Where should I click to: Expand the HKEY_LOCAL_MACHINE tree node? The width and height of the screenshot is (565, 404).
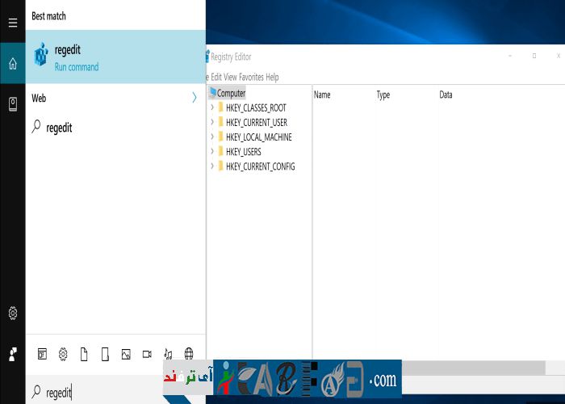[212, 137]
